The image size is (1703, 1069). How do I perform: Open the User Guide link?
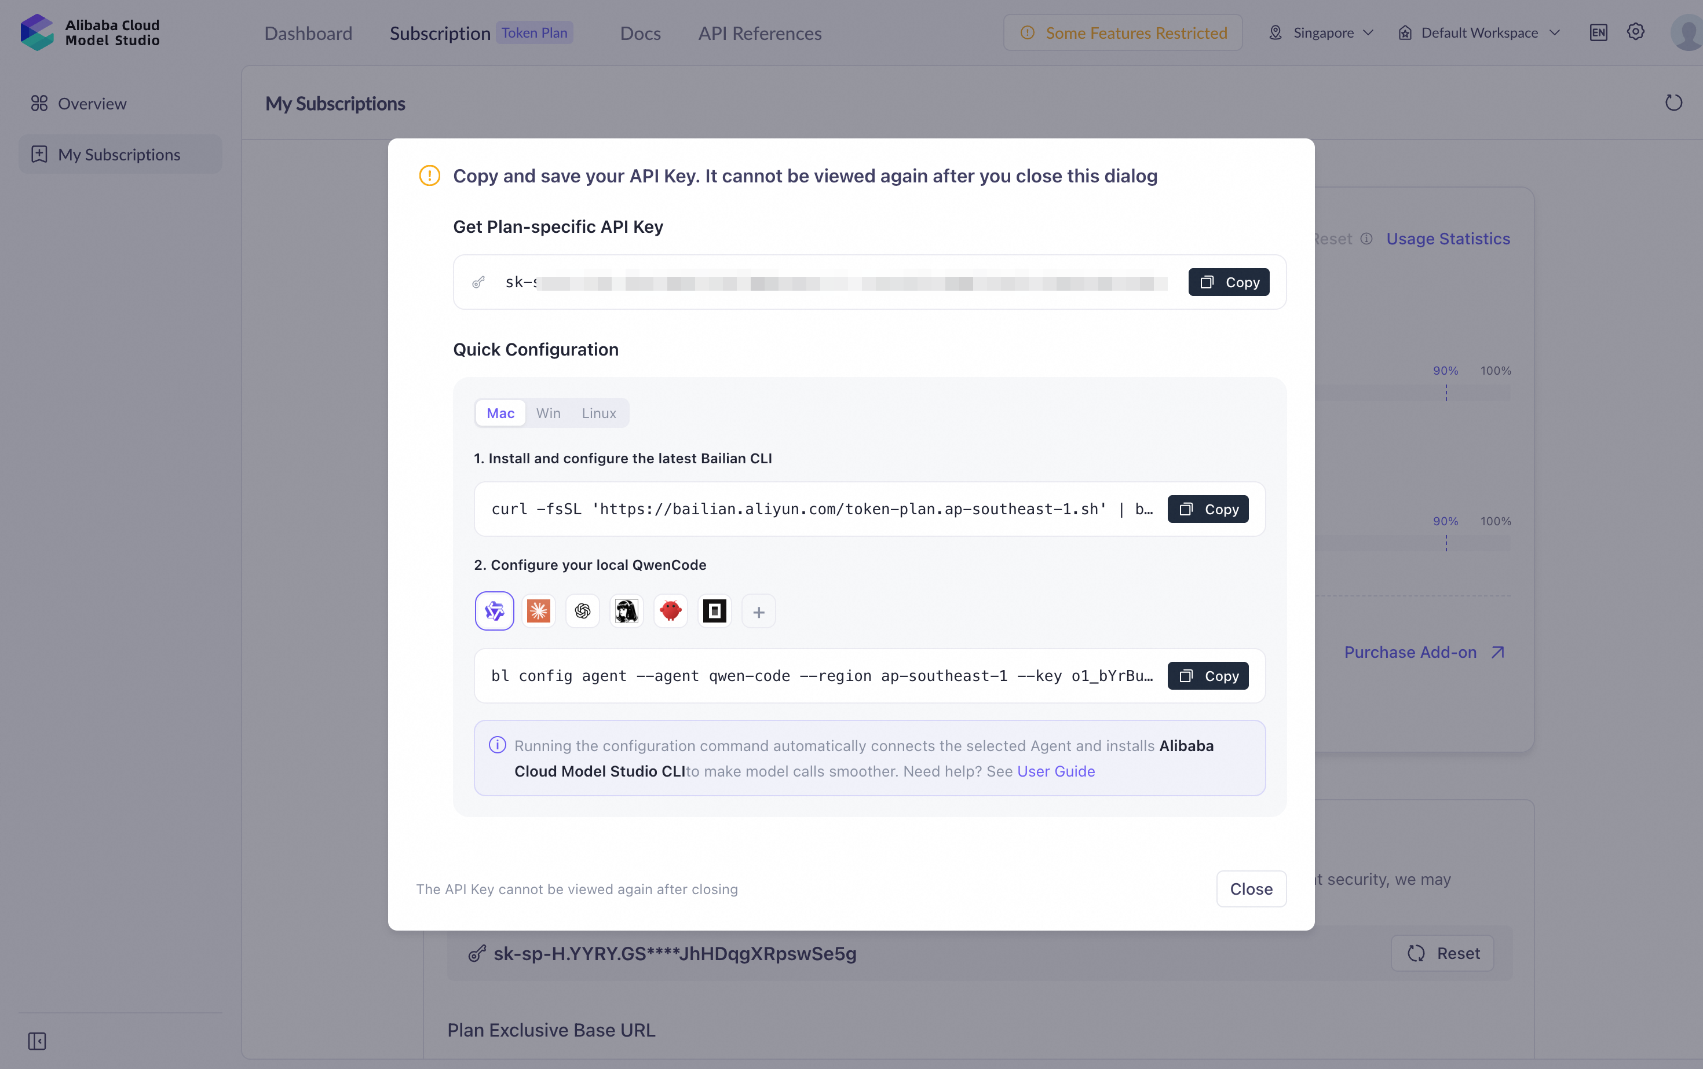(1056, 771)
